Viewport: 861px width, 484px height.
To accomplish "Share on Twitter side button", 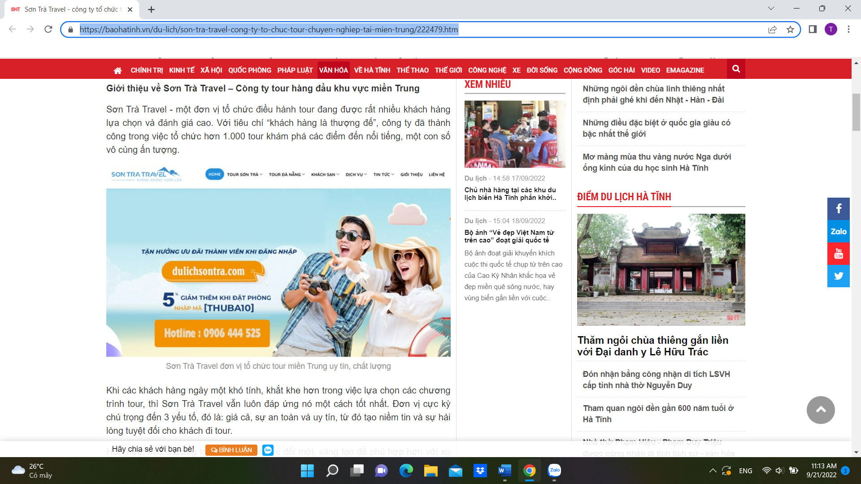I will (839, 276).
